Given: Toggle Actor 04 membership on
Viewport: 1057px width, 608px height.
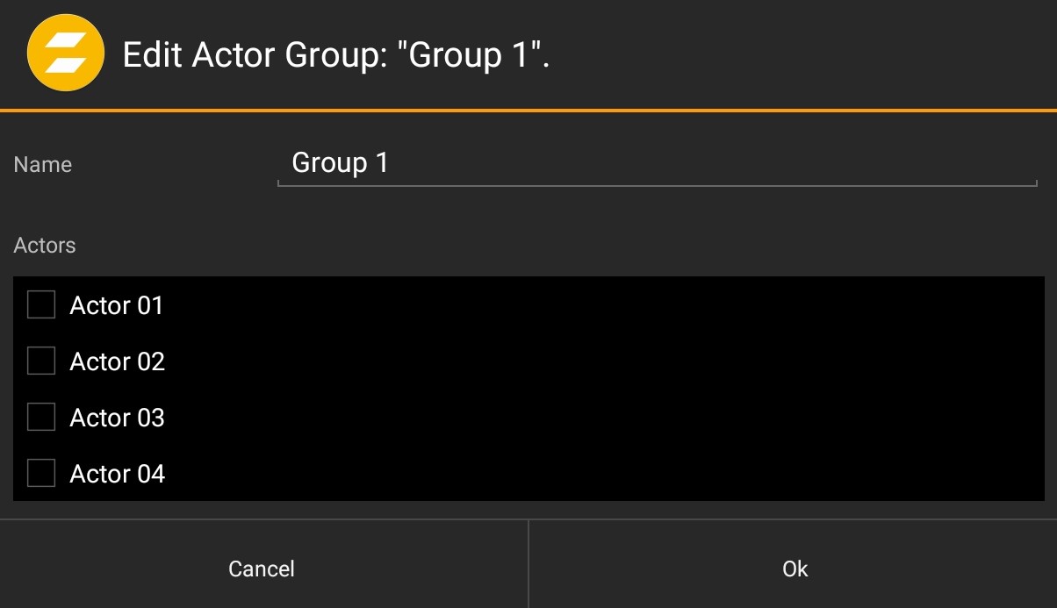Looking at the screenshot, I should pyautogui.click(x=40, y=473).
